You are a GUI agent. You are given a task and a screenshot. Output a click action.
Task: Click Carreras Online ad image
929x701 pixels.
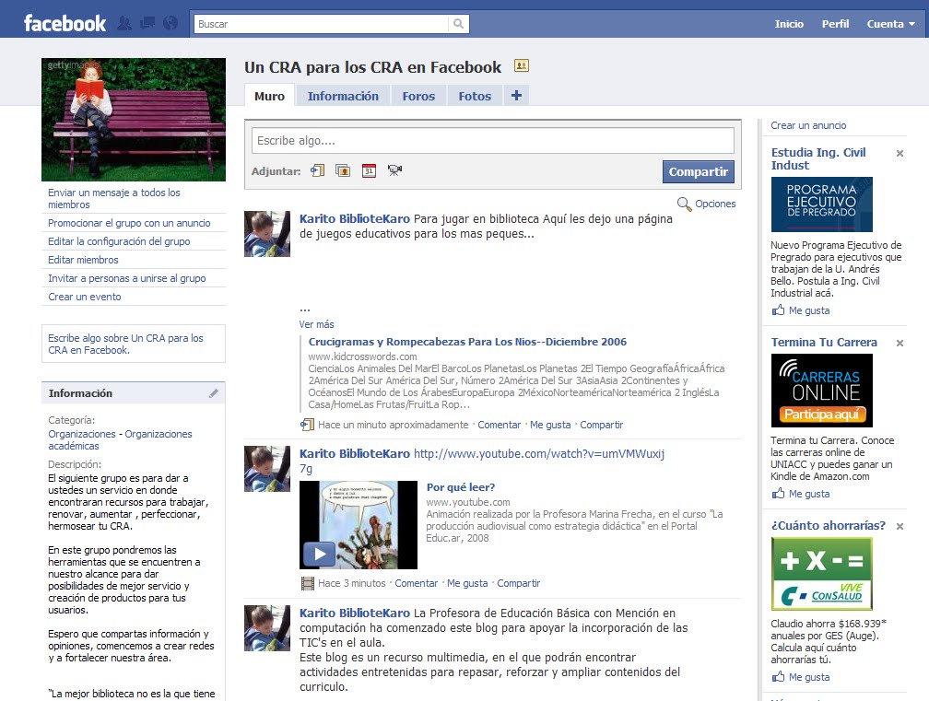click(822, 391)
